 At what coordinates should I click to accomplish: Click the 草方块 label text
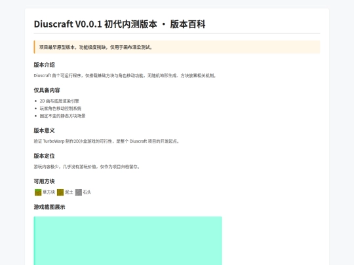(x=49, y=192)
